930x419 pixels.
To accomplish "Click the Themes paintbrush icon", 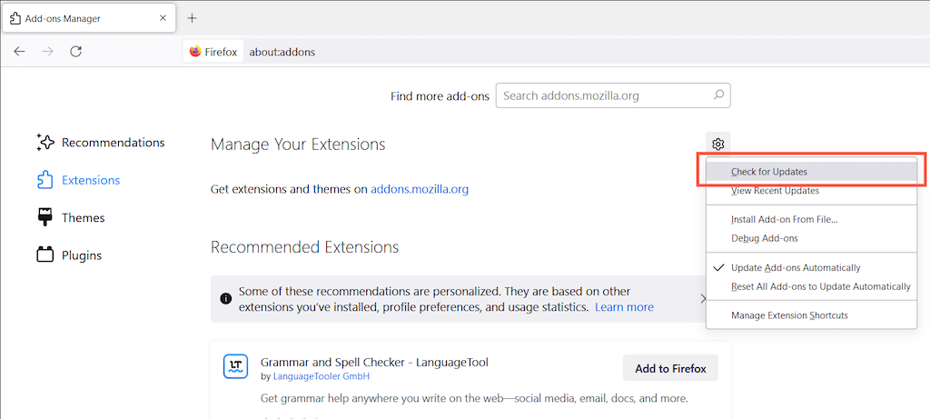I will click(x=45, y=218).
